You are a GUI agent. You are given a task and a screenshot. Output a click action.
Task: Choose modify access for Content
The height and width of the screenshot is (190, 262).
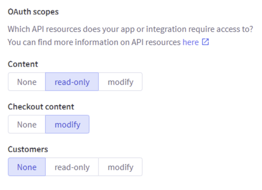click(x=121, y=82)
